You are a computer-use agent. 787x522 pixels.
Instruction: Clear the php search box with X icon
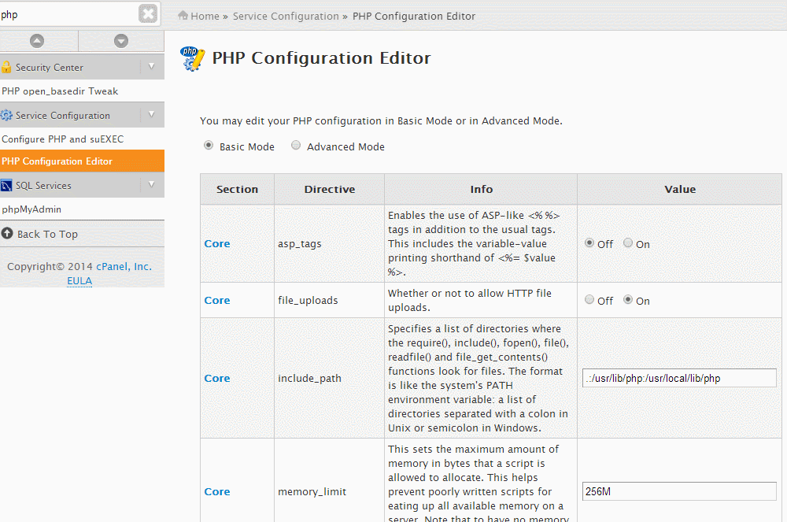coord(148,14)
